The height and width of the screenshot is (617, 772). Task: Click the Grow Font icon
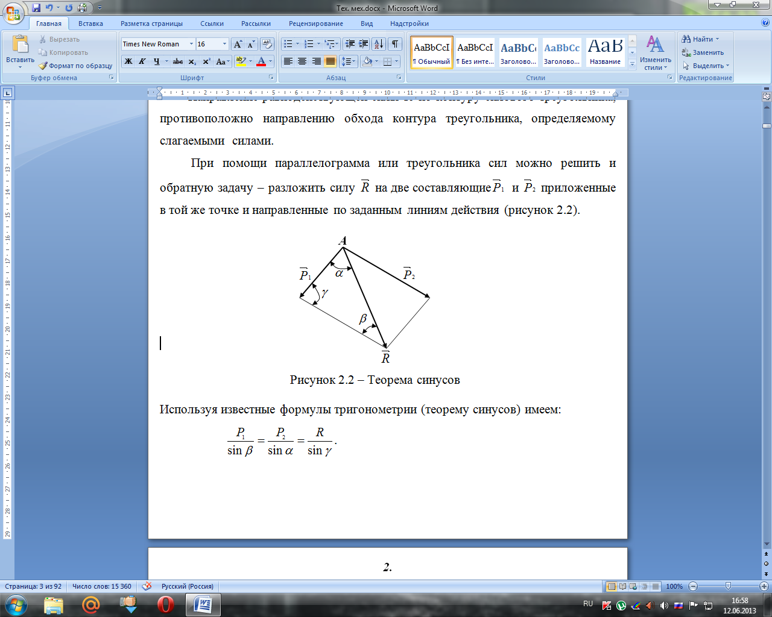238,44
